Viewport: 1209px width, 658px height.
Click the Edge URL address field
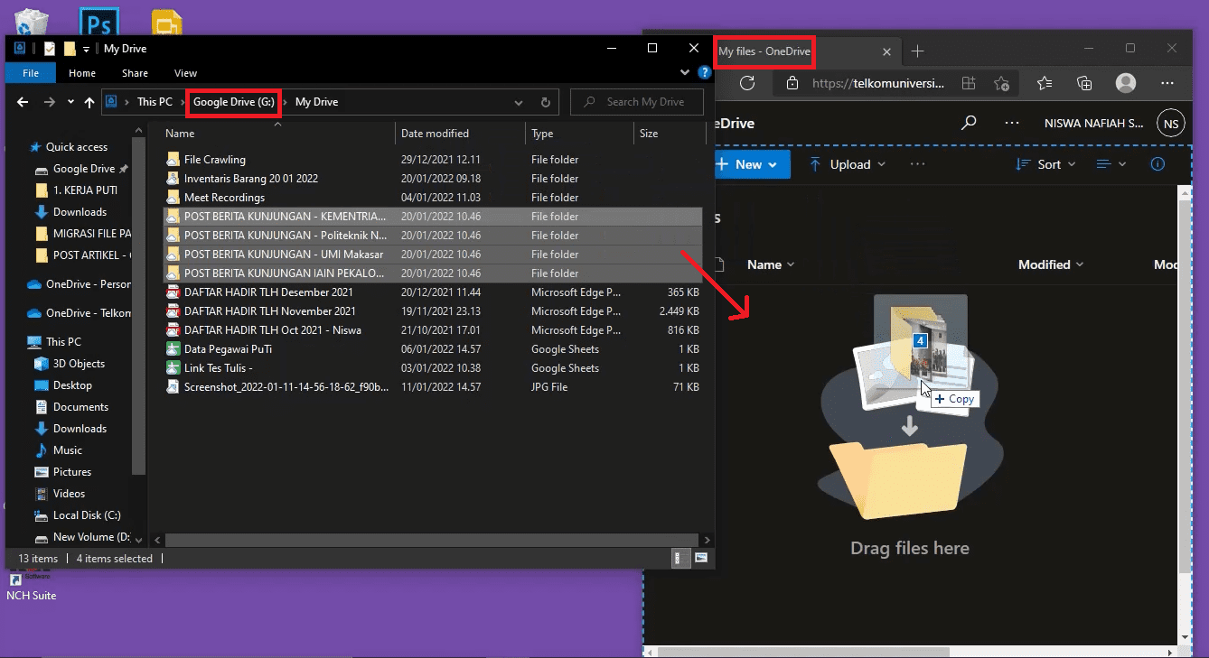pos(878,83)
